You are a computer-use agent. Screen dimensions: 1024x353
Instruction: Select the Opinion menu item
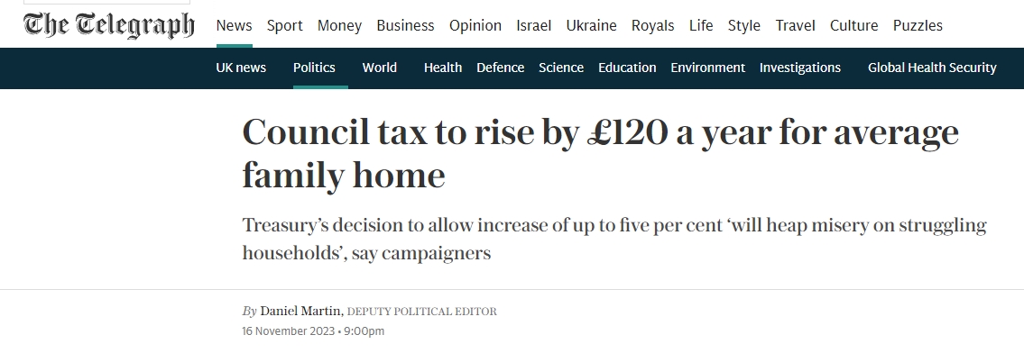475,25
